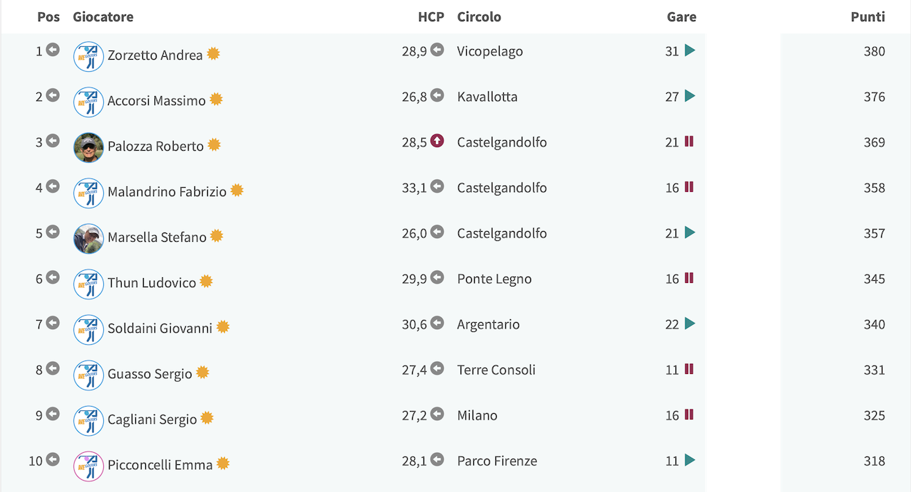The image size is (911, 492).
Task: Open Marsella Stefano's avatar photo
Action: (x=89, y=239)
